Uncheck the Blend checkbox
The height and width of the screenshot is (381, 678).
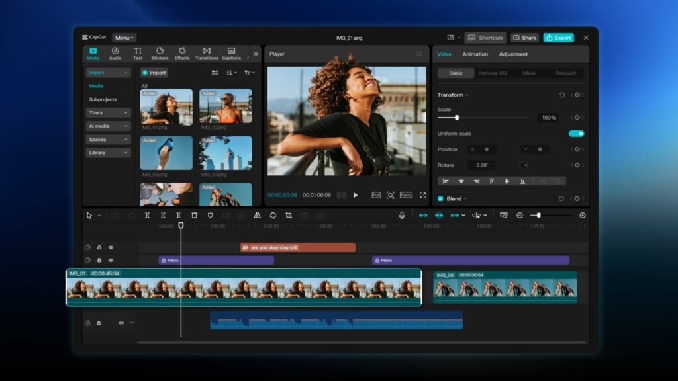pos(440,198)
